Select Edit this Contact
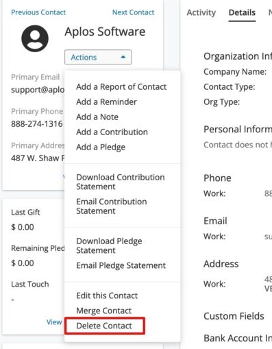Screen dimensions: 272x349 tap(107, 296)
